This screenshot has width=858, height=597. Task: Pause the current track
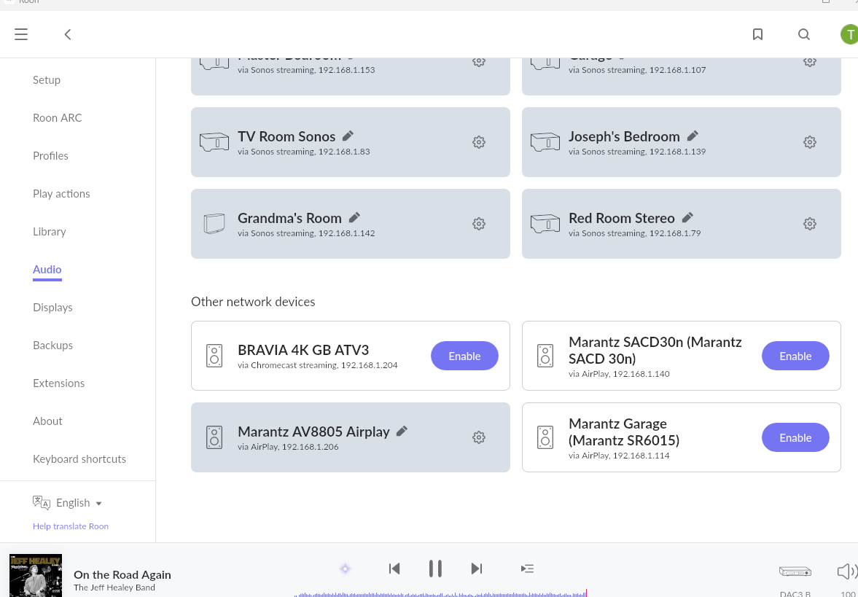point(435,569)
